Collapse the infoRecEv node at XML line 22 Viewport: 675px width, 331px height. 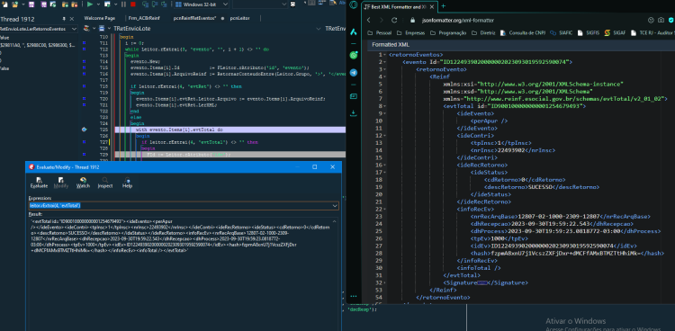tap(385, 209)
